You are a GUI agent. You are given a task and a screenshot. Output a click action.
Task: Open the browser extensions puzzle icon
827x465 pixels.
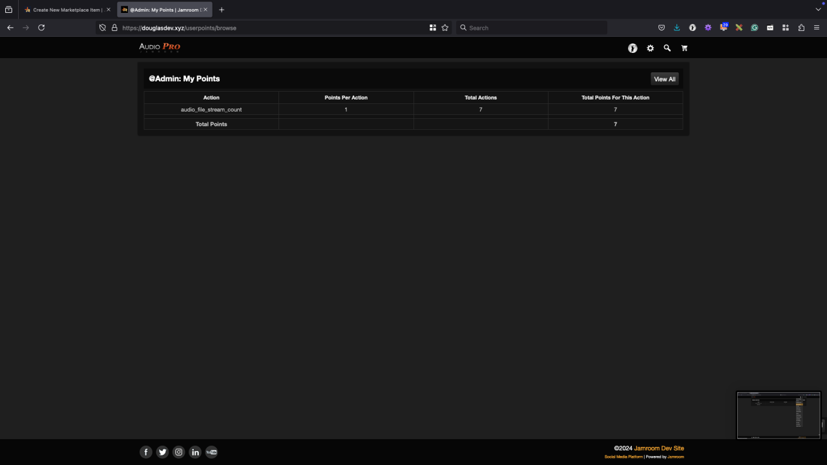801,28
